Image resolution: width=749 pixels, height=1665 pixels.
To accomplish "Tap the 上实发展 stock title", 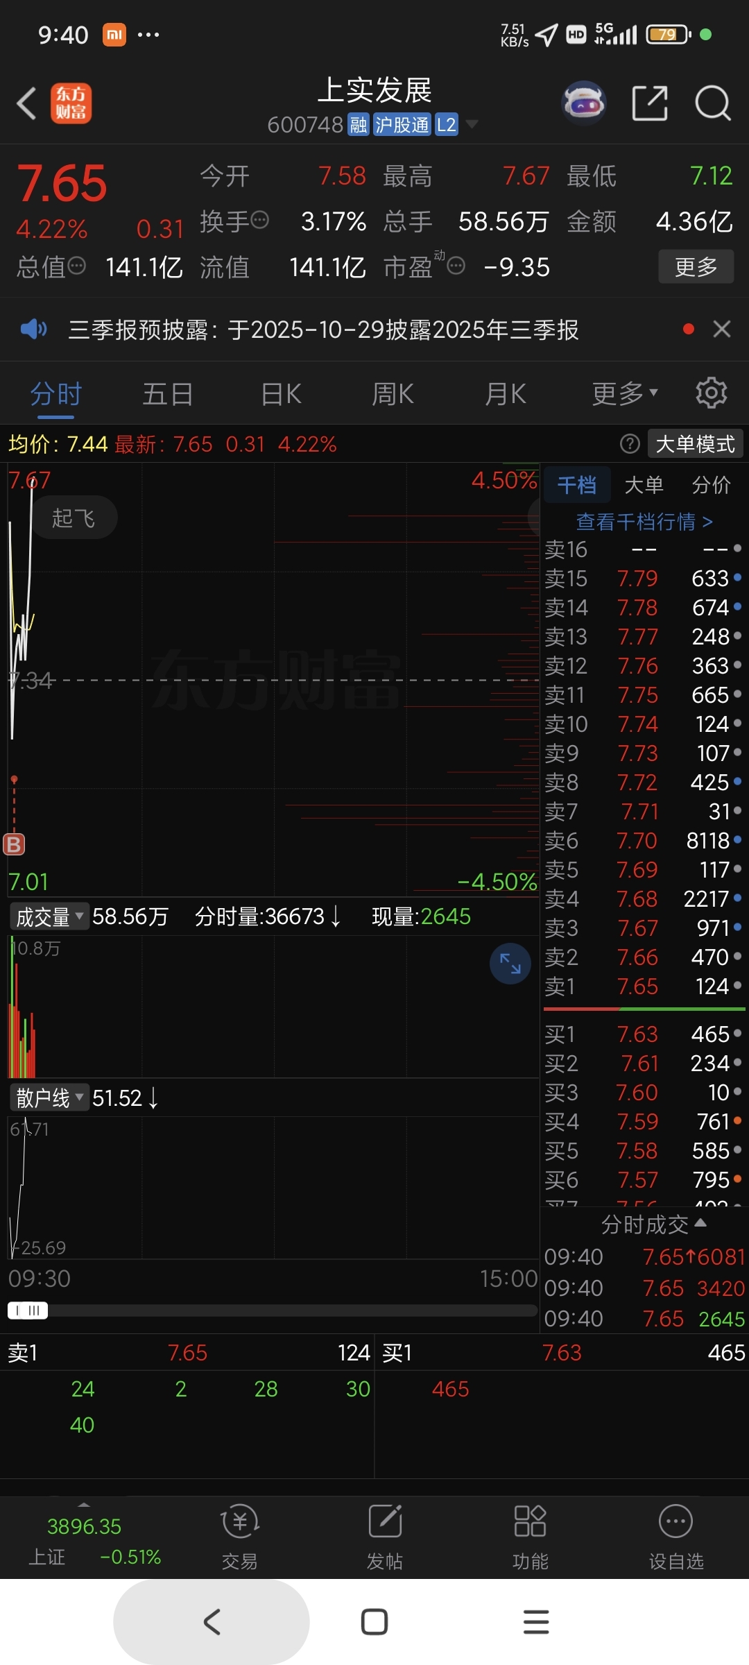I will tap(374, 90).
